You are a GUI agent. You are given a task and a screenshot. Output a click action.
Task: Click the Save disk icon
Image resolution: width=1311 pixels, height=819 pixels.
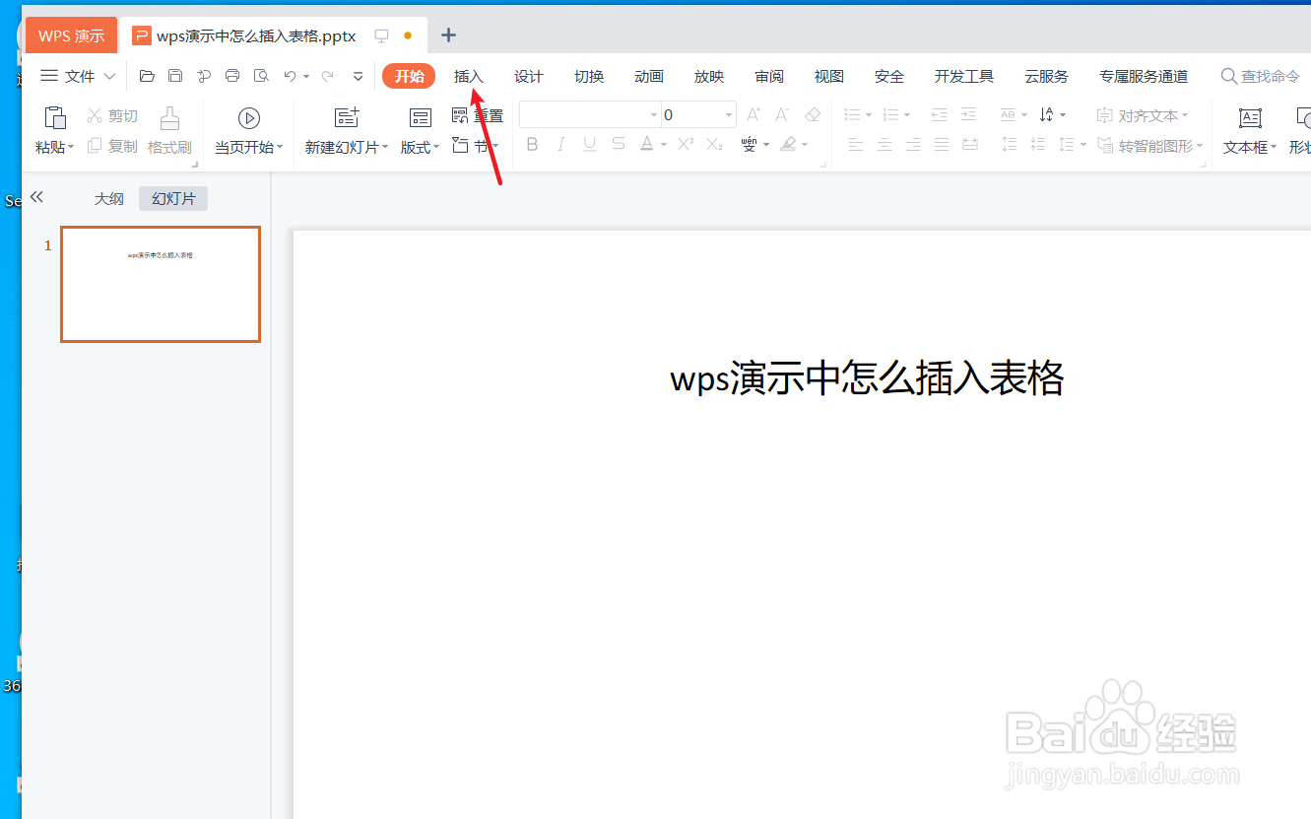(x=175, y=76)
